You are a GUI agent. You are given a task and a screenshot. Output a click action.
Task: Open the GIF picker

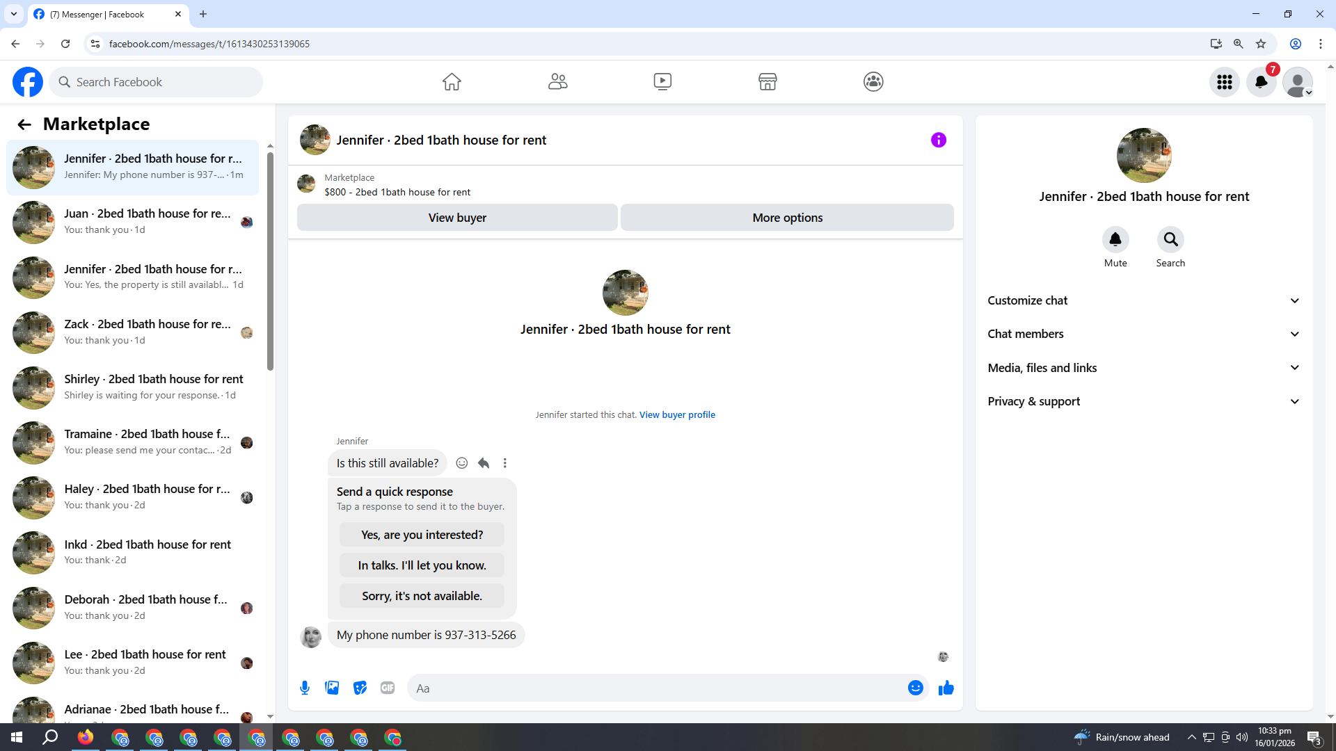(388, 688)
